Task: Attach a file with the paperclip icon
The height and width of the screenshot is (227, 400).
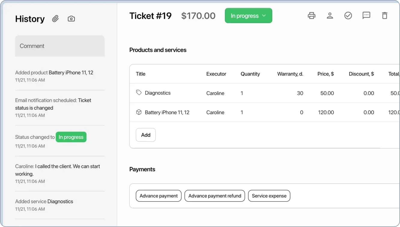Action: 55,18
